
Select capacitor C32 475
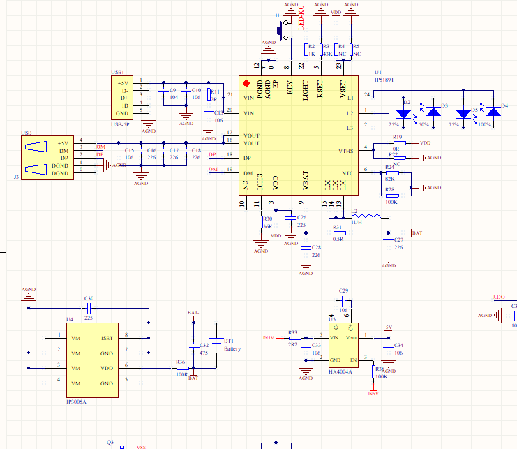pos(193,346)
